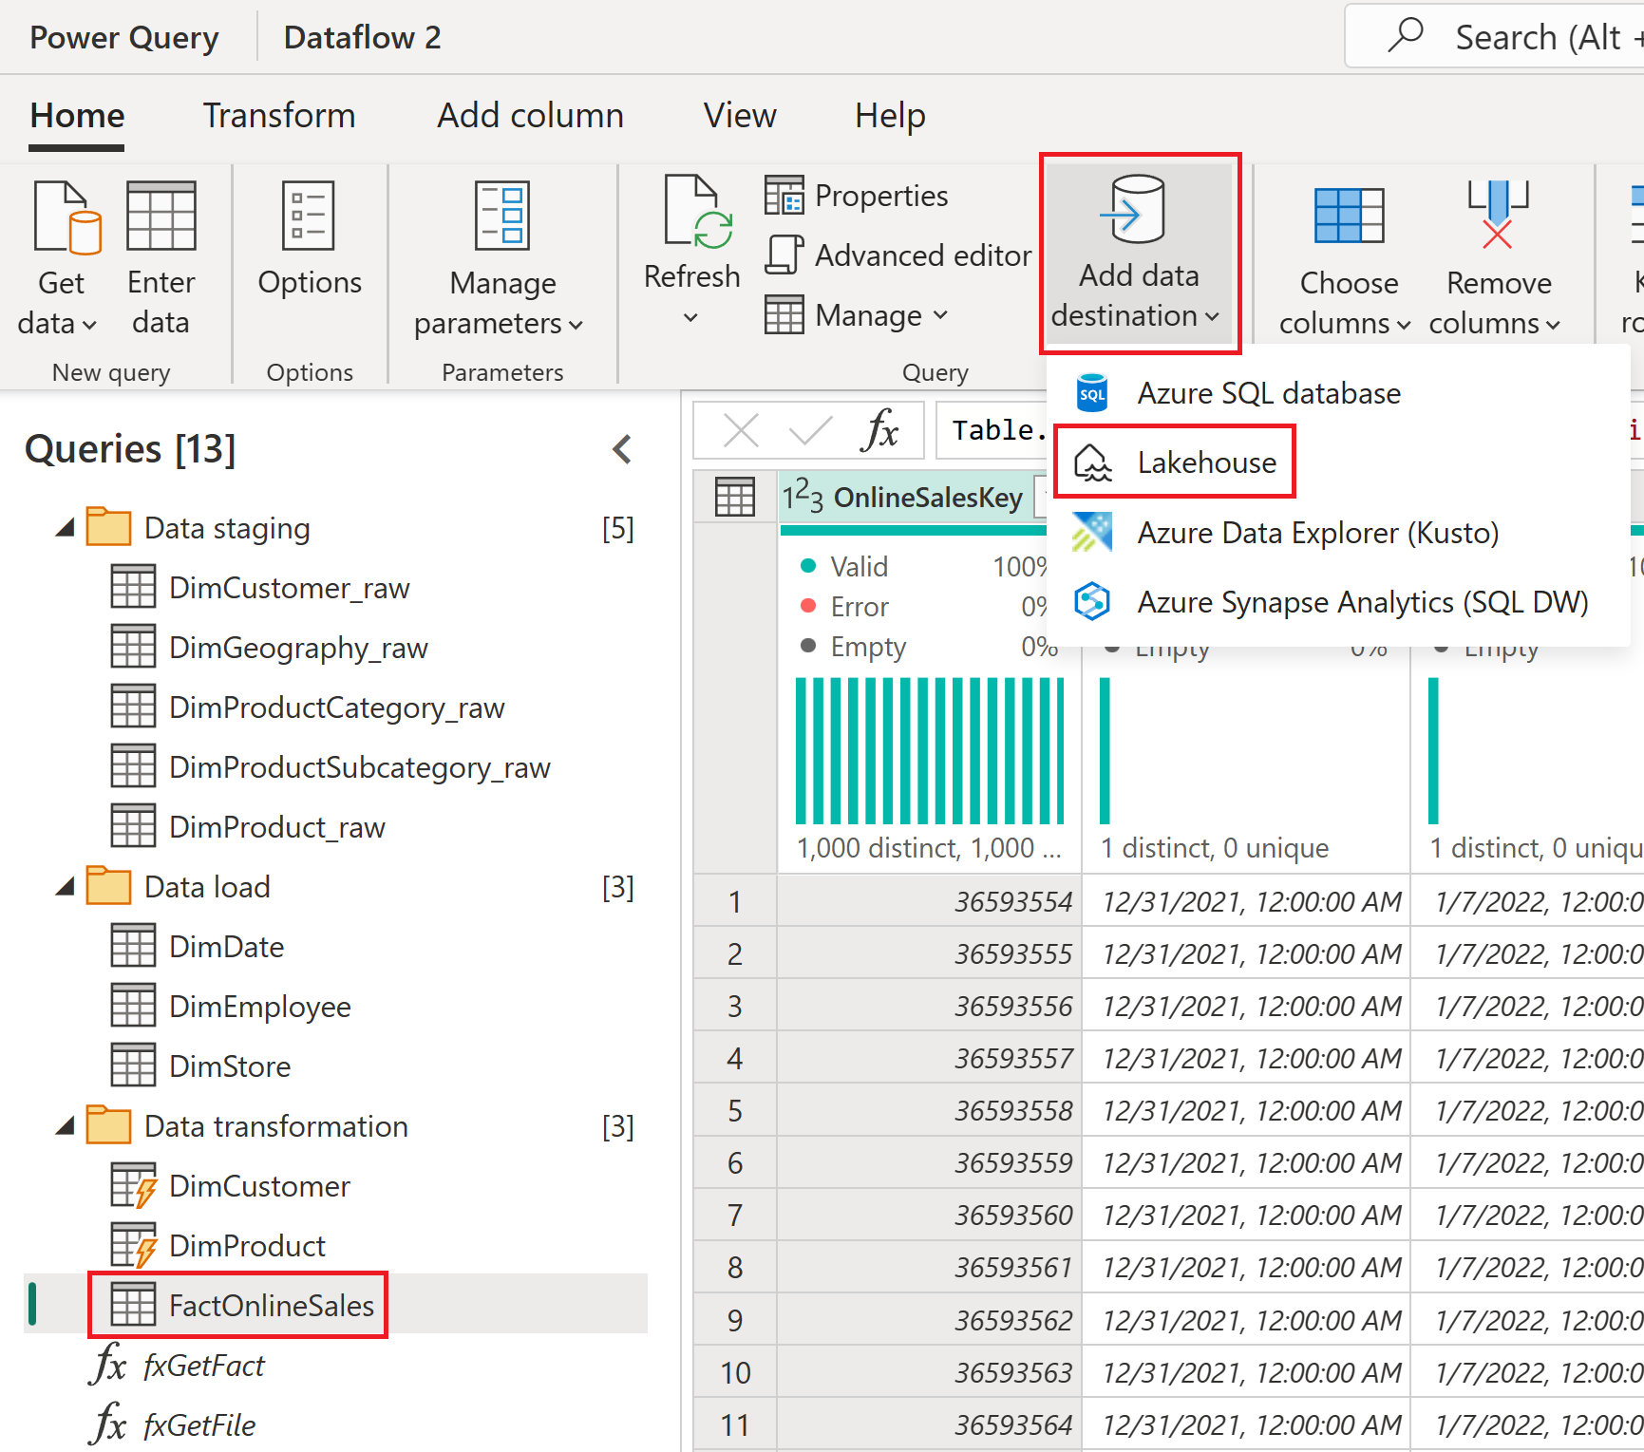1644x1452 pixels.
Task: Open the Advanced editor
Action: [898, 255]
